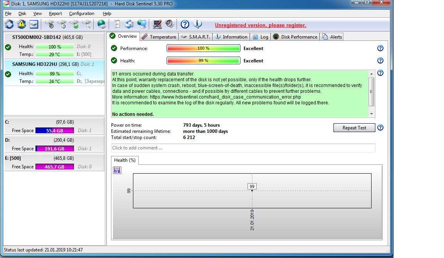Open the Configuration menu
The width and height of the screenshot is (444, 258).
82,13
